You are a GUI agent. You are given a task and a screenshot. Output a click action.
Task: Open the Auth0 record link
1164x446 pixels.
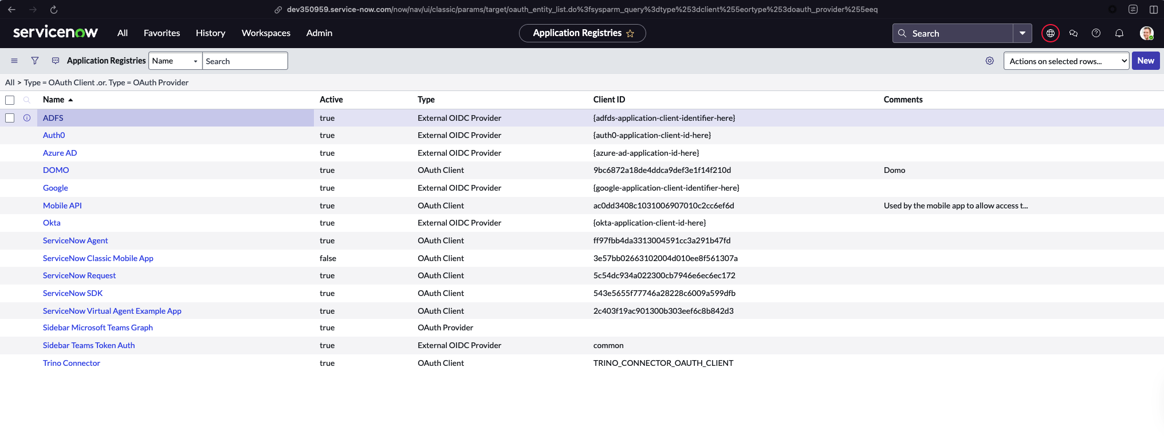[54, 135]
